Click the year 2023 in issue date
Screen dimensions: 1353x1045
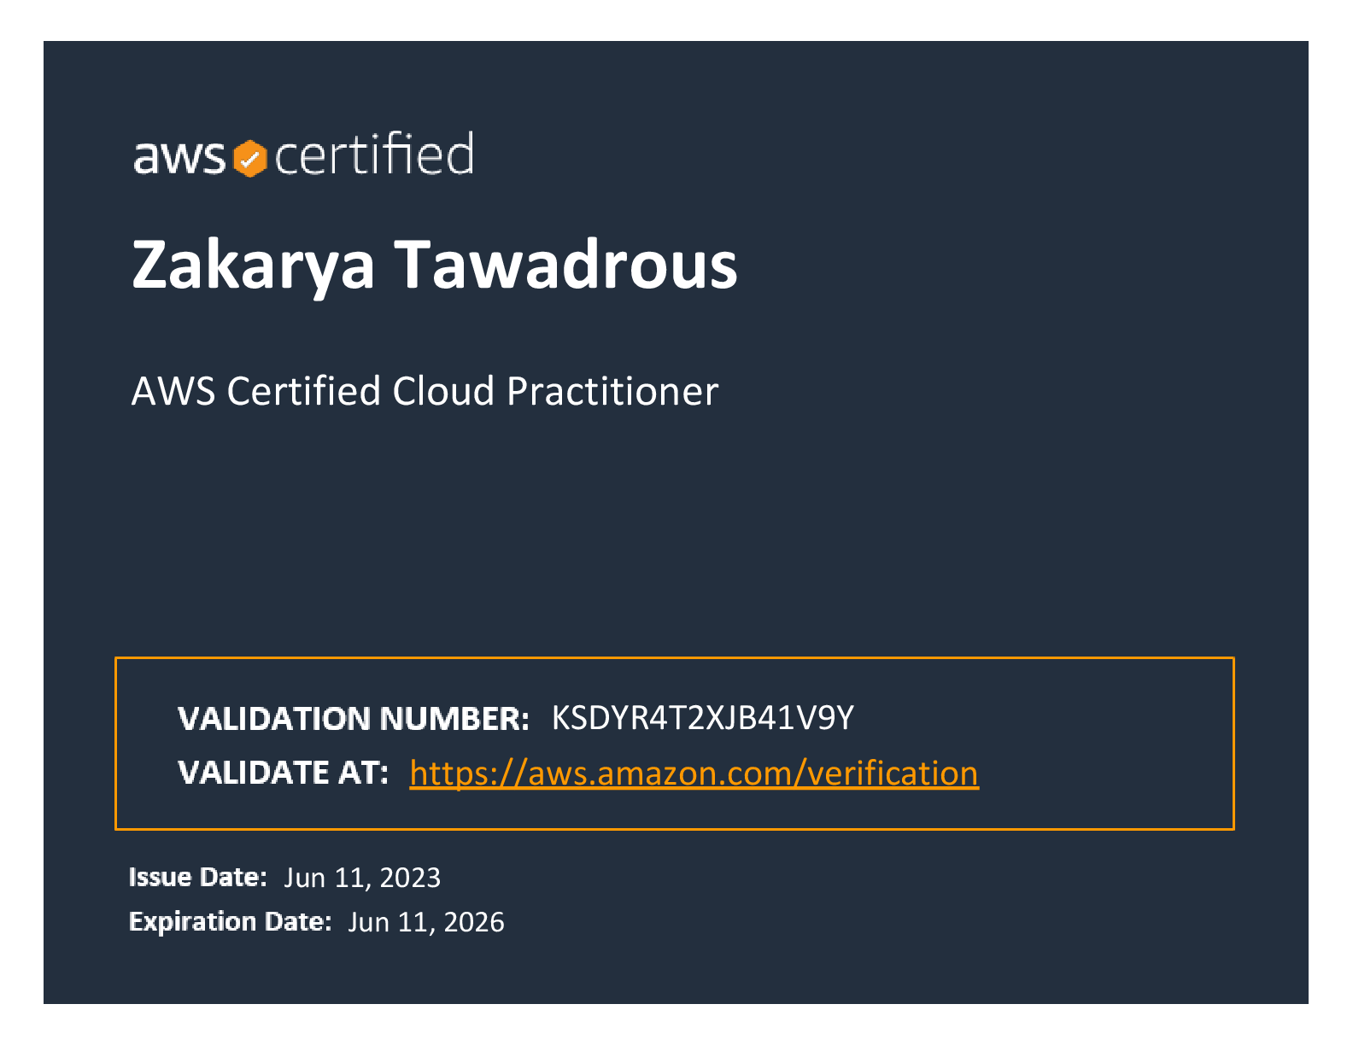coord(410,878)
